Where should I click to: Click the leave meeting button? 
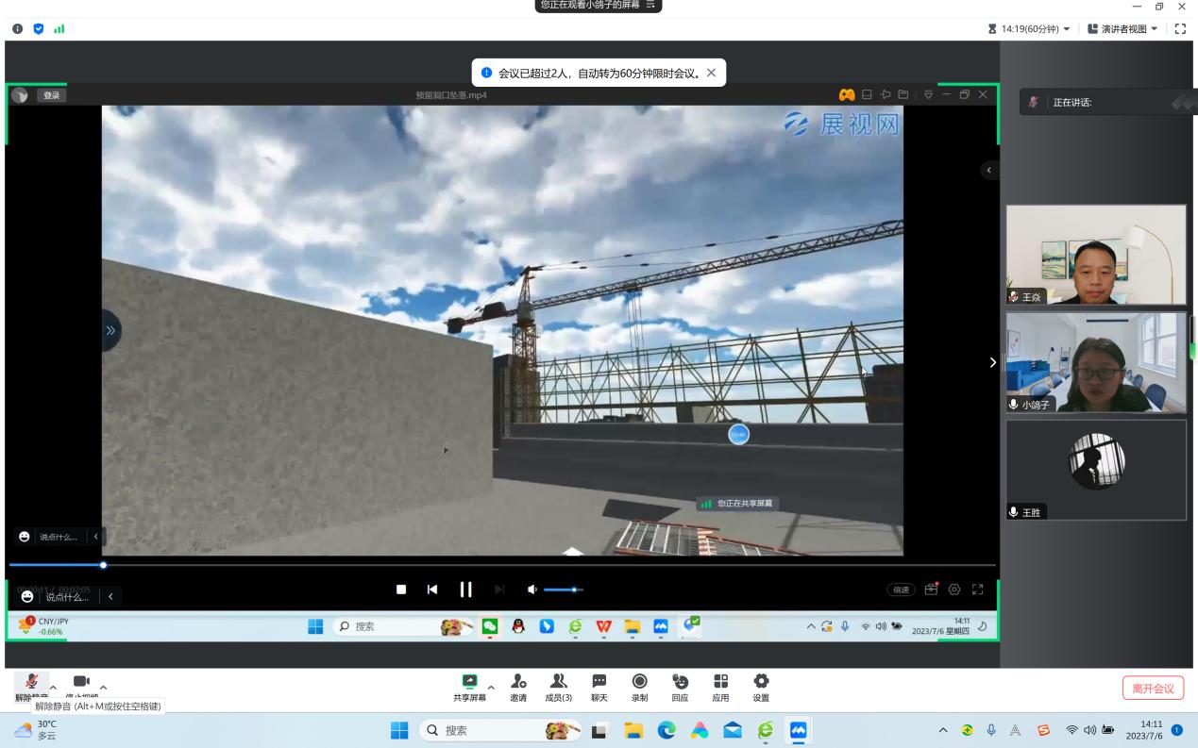coord(1153,688)
